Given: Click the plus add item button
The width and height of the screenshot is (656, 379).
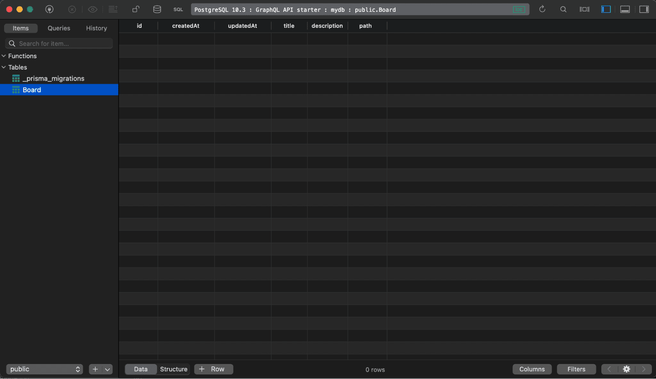Looking at the screenshot, I should pyautogui.click(x=95, y=369).
